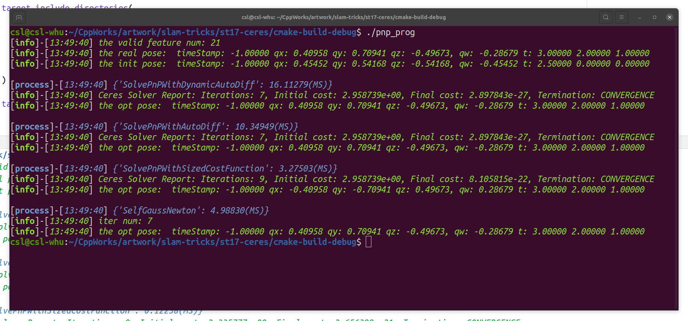Click the bottom prompt csl@csl-whu text
The height and width of the screenshot is (321, 688).
tap(37, 242)
